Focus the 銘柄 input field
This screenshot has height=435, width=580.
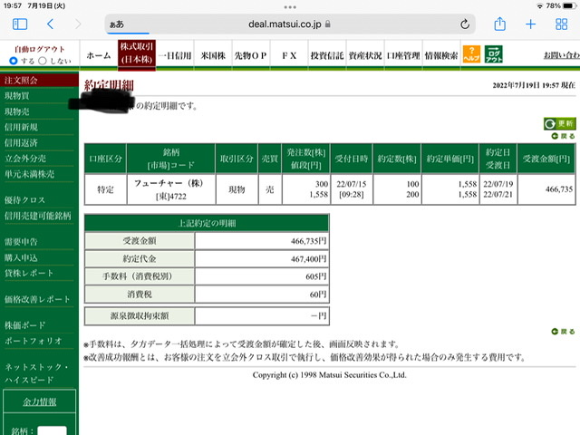53,430
